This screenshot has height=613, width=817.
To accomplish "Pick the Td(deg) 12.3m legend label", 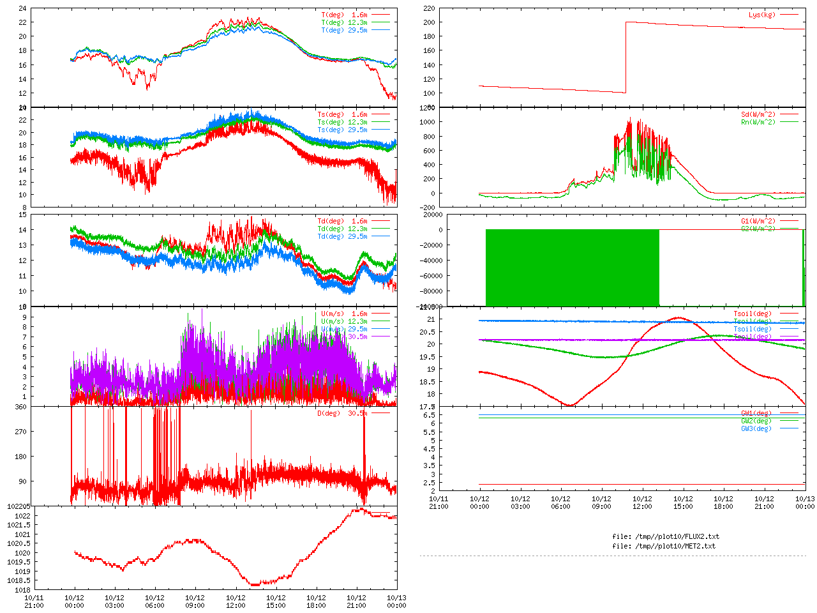I will tap(342, 229).
